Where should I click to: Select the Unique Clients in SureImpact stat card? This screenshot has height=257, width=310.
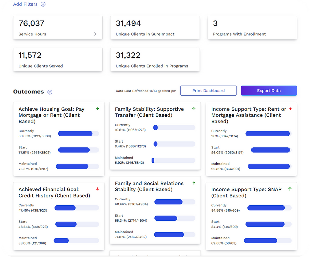pos(155,28)
